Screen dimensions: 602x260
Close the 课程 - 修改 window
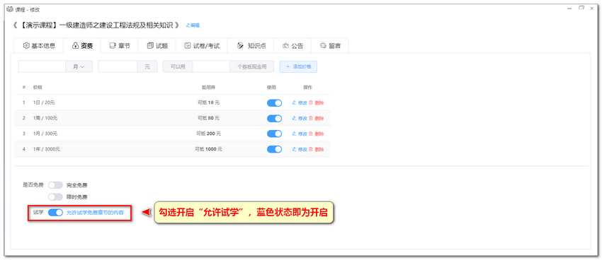click(592, 8)
